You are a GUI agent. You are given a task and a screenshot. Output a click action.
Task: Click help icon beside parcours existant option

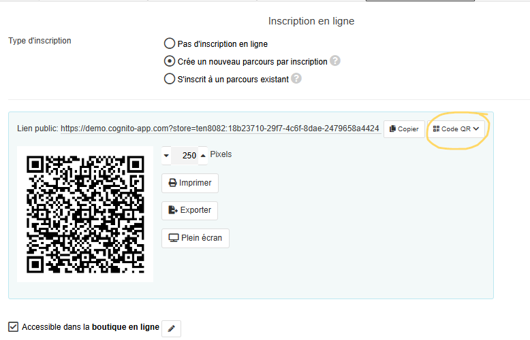click(296, 78)
